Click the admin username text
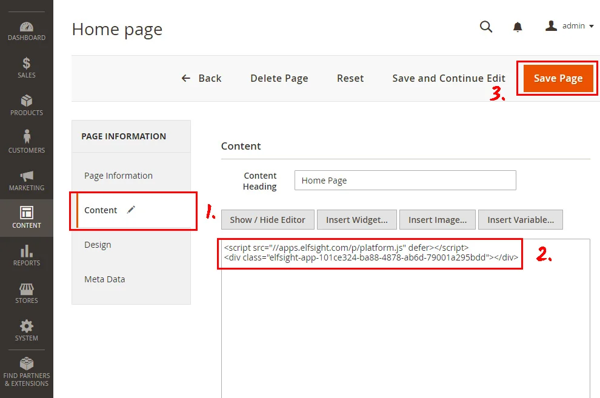Screen dimensions: 600x398 [573, 26]
